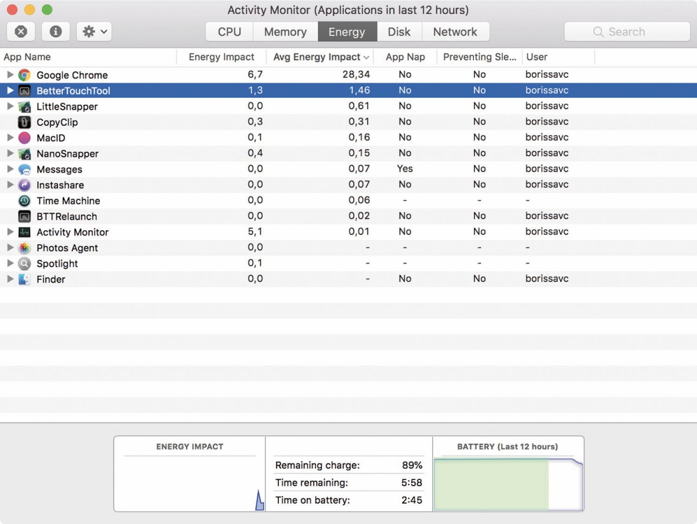Click the 0,61 value in LittleSnapper row
Screen dimensions: 697x524
click(x=359, y=106)
